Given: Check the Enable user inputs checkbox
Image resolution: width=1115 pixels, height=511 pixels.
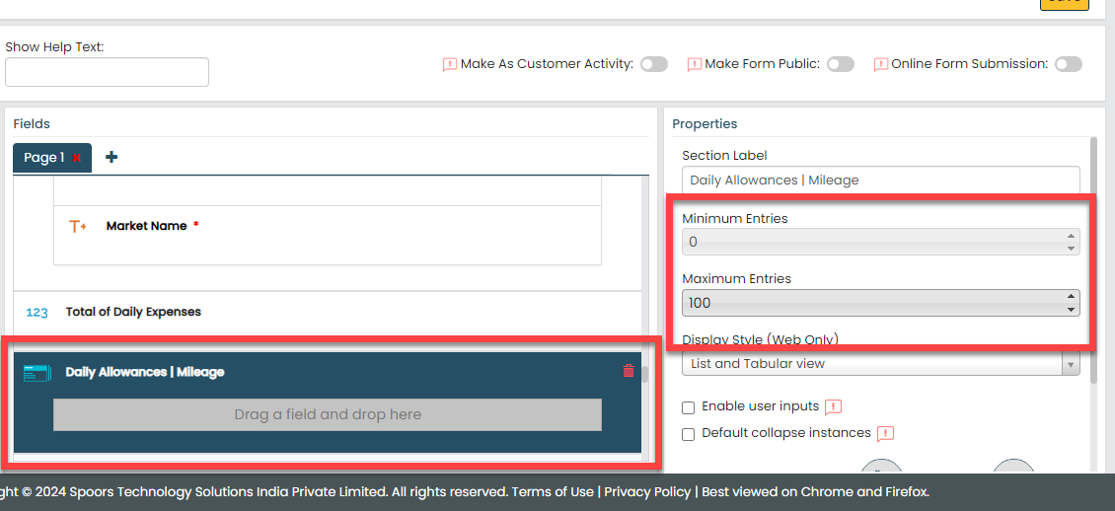Looking at the screenshot, I should click(x=689, y=407).
